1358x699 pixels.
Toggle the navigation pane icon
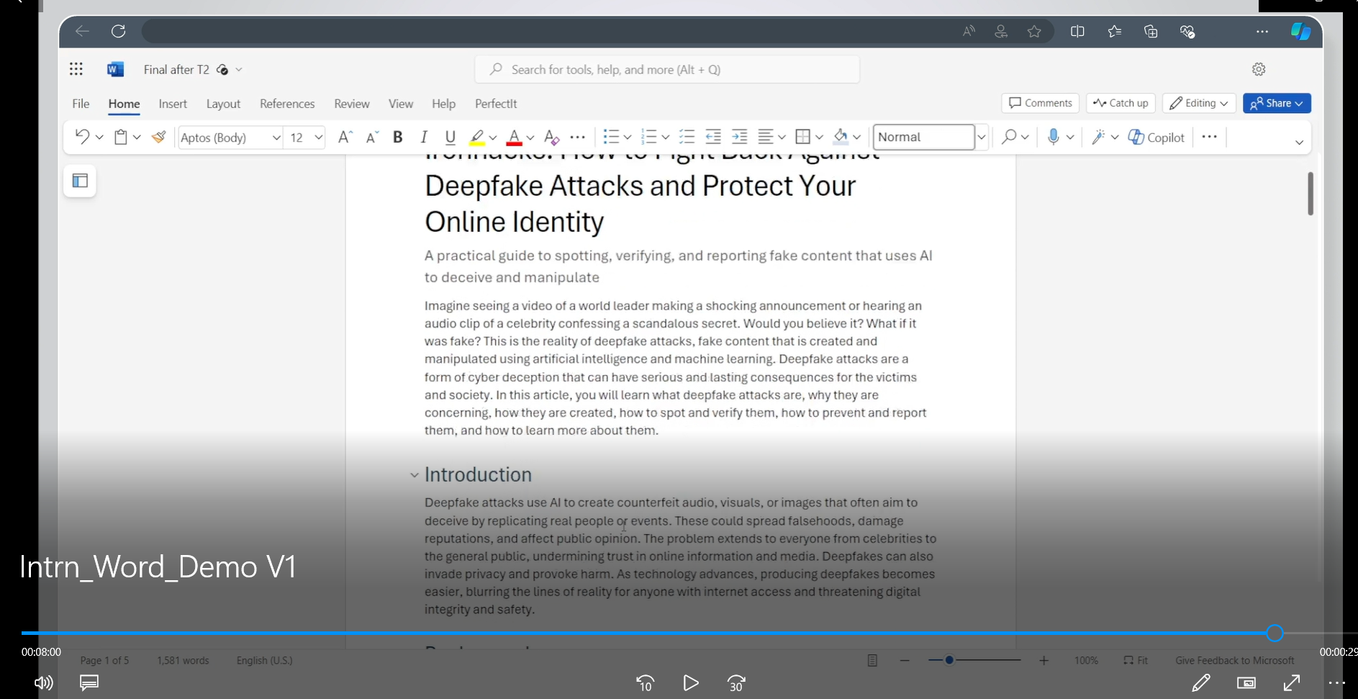coord(80,181)
